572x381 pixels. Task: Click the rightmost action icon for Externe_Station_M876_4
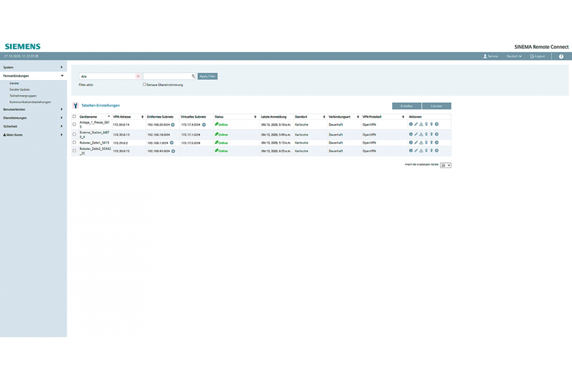[x=437, y=134]
